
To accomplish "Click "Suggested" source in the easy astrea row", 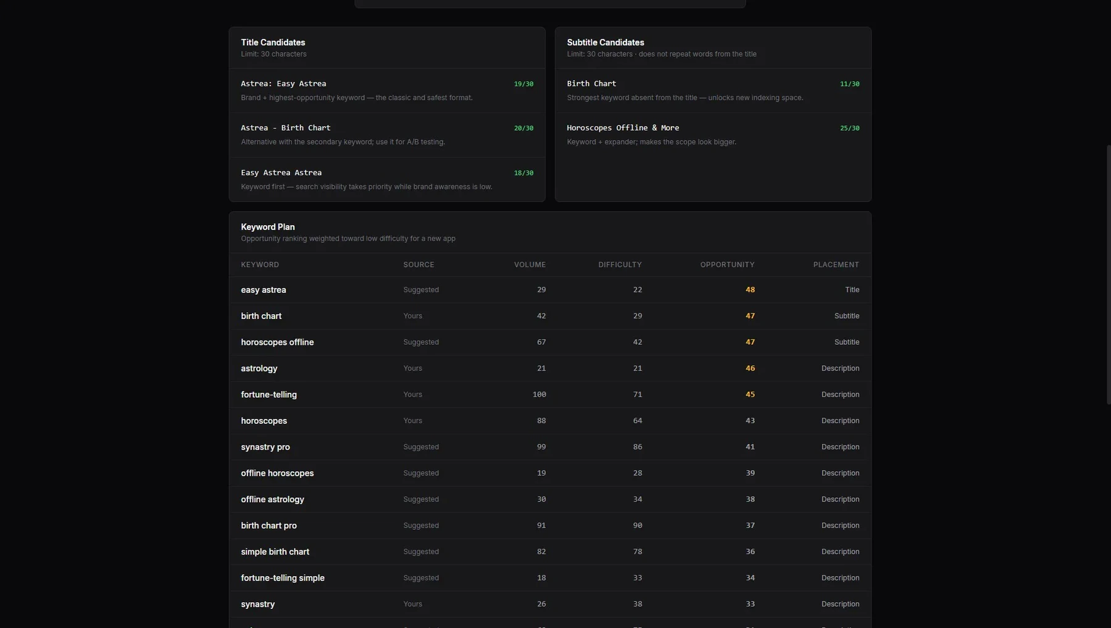I will [421, 290].
